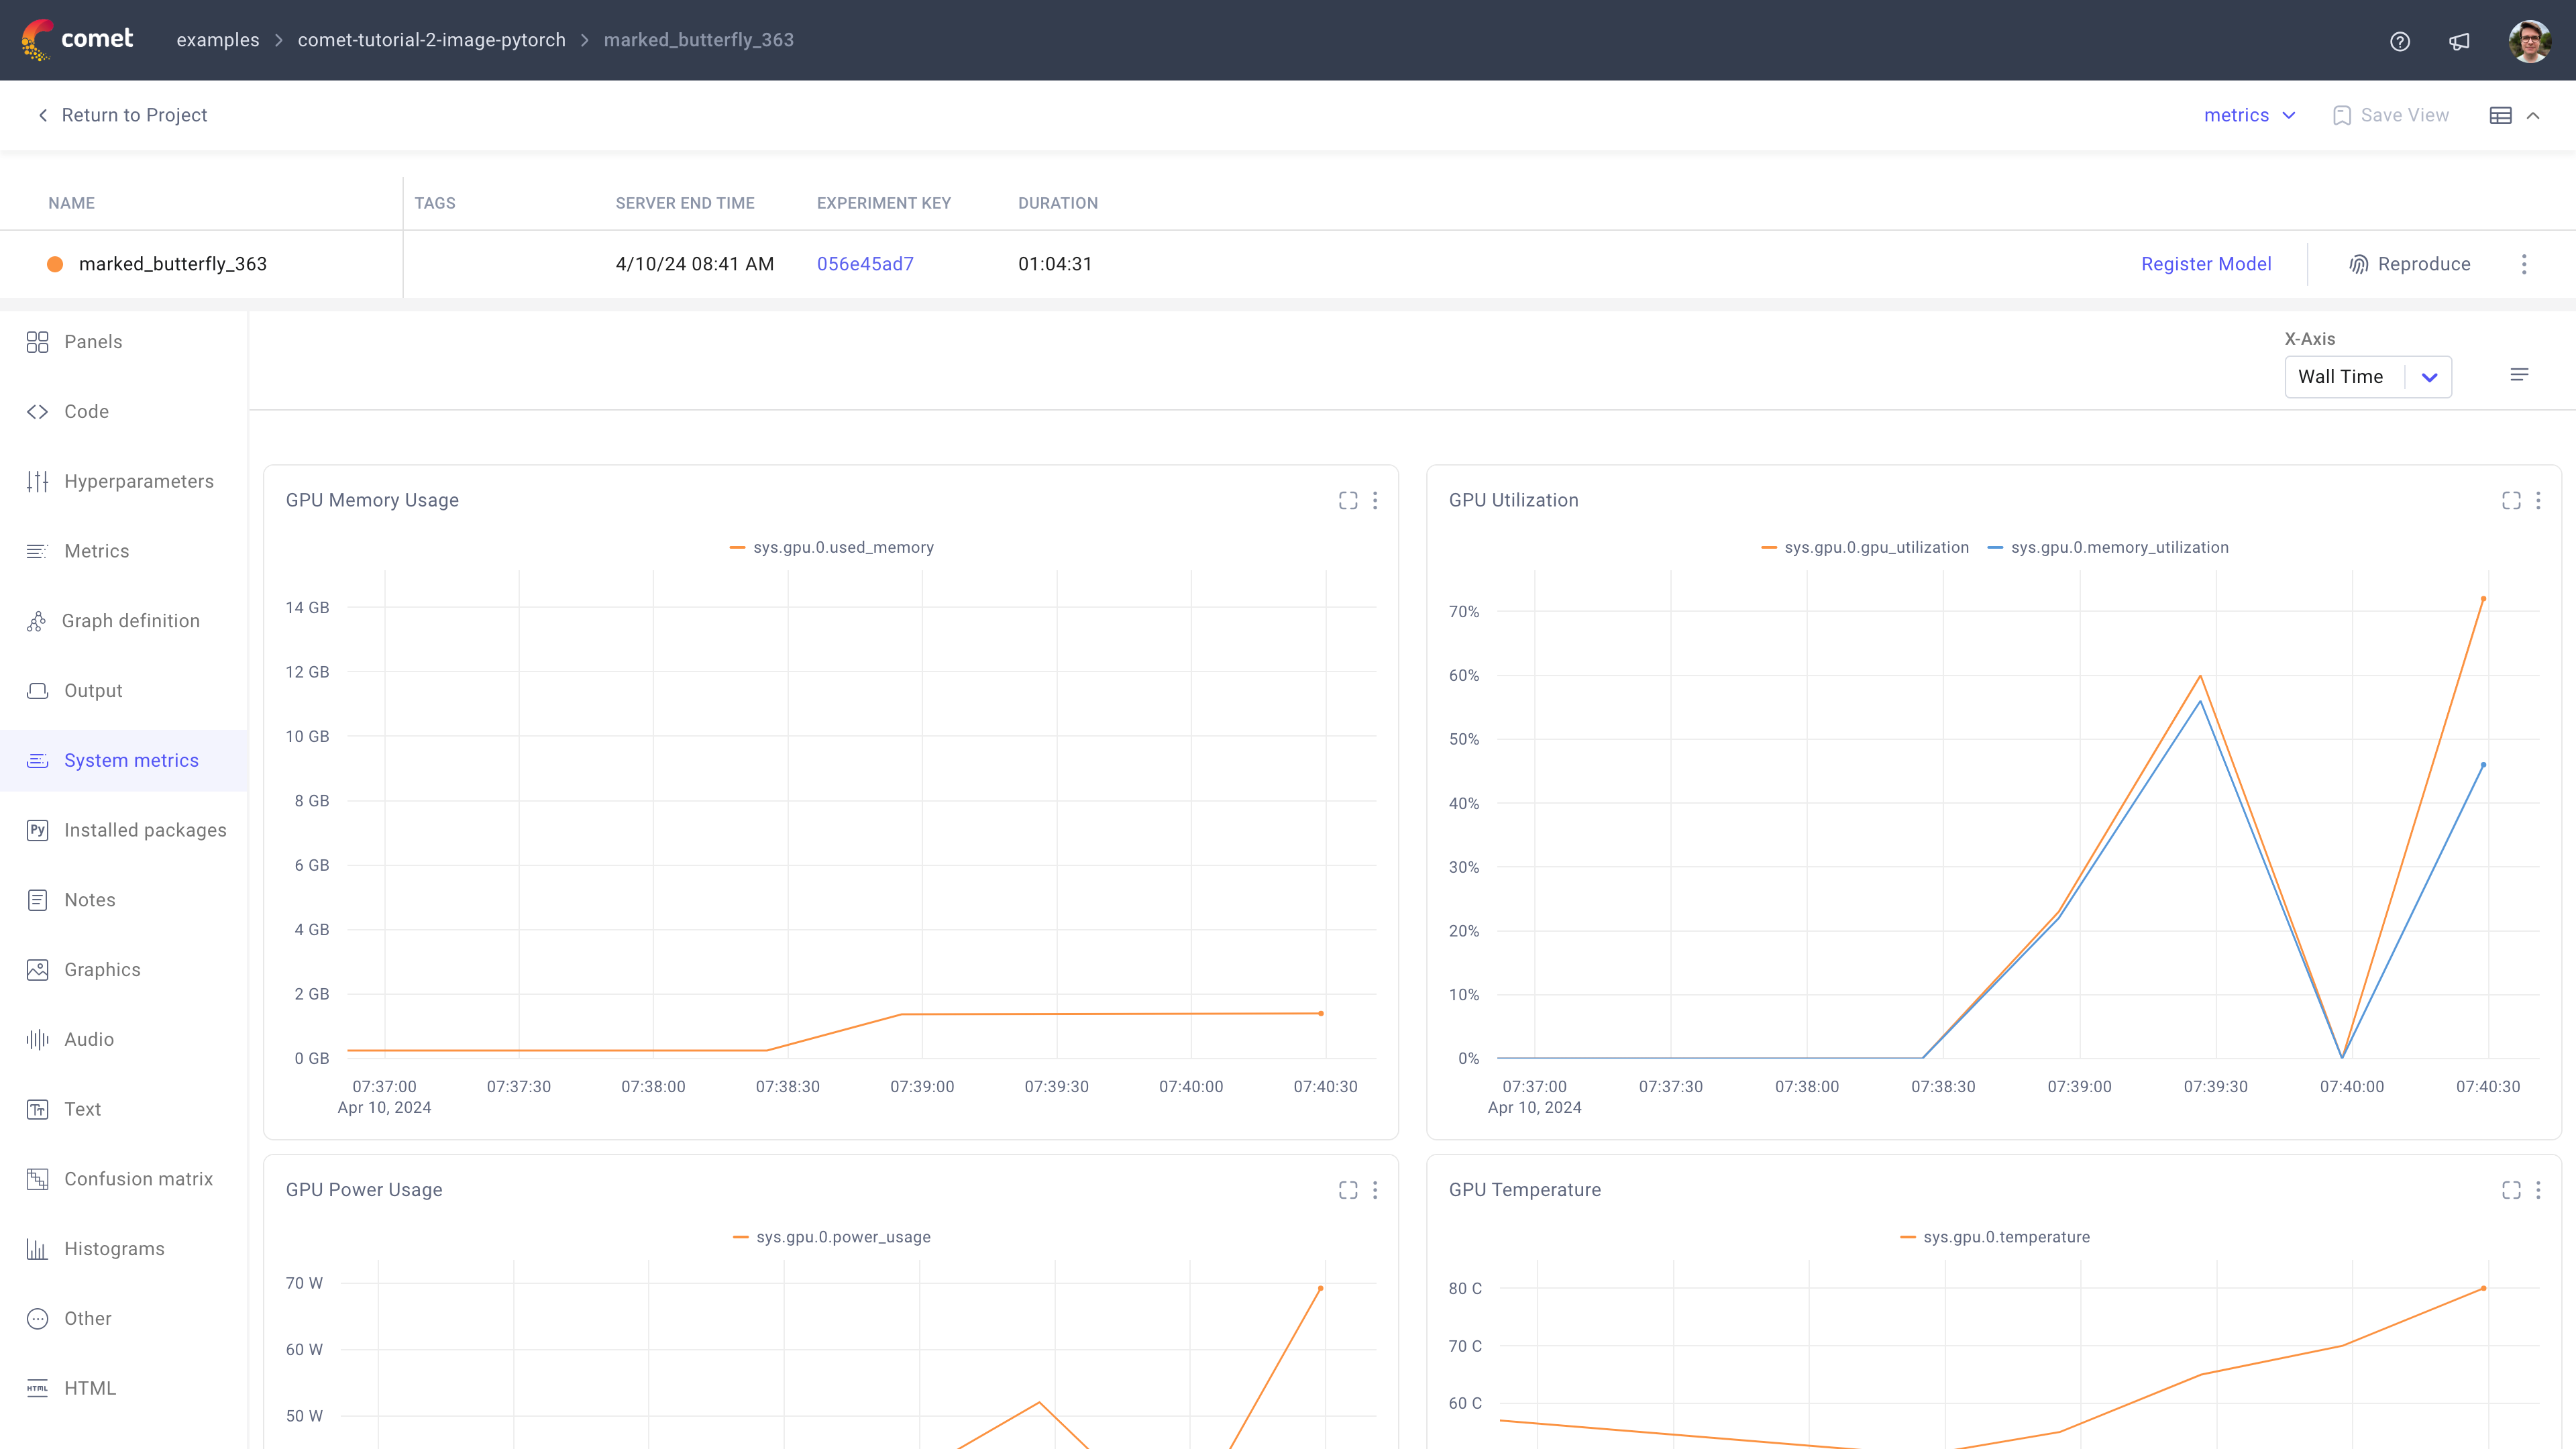The height and width of the screenshot is (1449, 2576).
Task: Open the Confusion matrix section
Action: click(138, 1179)
